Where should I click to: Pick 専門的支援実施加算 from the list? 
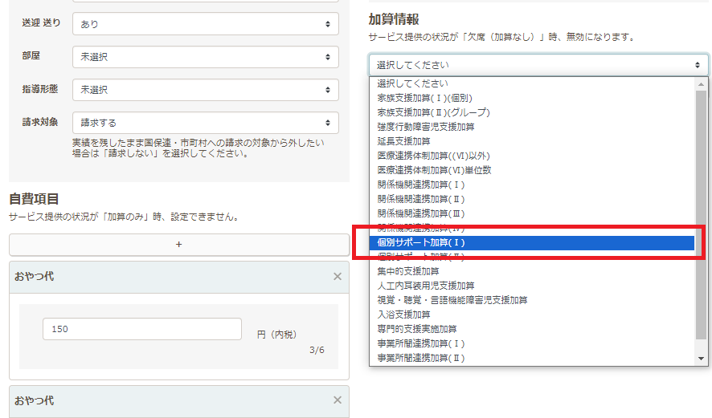[532, 329]
